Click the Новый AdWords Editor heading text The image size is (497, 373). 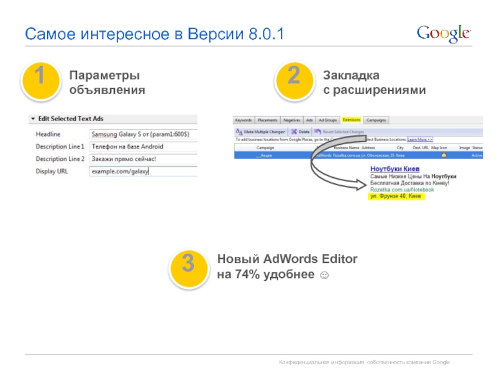tap(287, 259)
